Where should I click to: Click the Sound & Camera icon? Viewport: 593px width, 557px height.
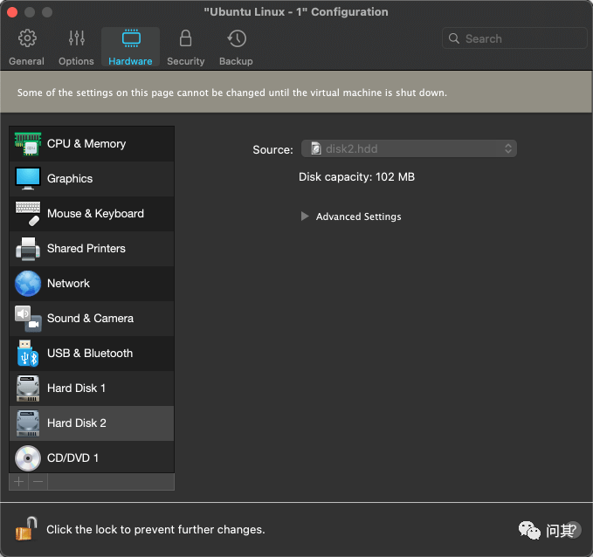28,319
